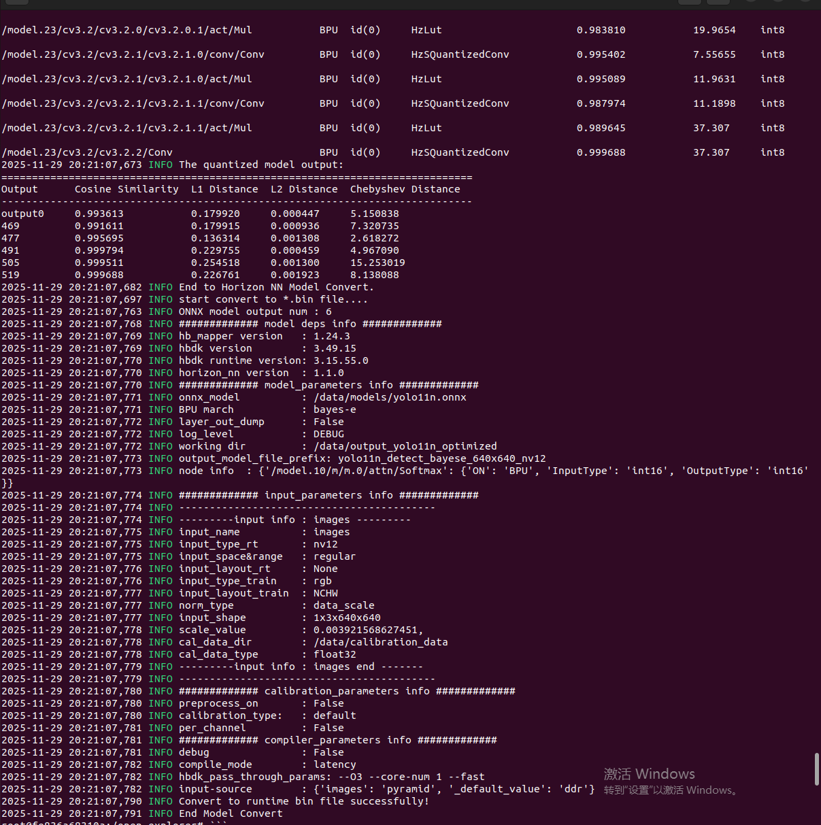This screenshot has width=821, height=825.
Task: Click the text 'The quantized model output:'
Action: (261, 165)
